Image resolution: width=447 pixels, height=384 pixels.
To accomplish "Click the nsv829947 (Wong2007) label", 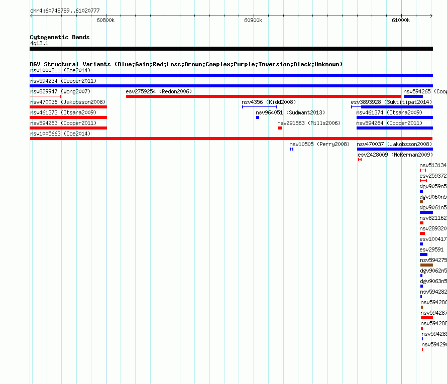I will pyautogui.click(x=60, y=91).
